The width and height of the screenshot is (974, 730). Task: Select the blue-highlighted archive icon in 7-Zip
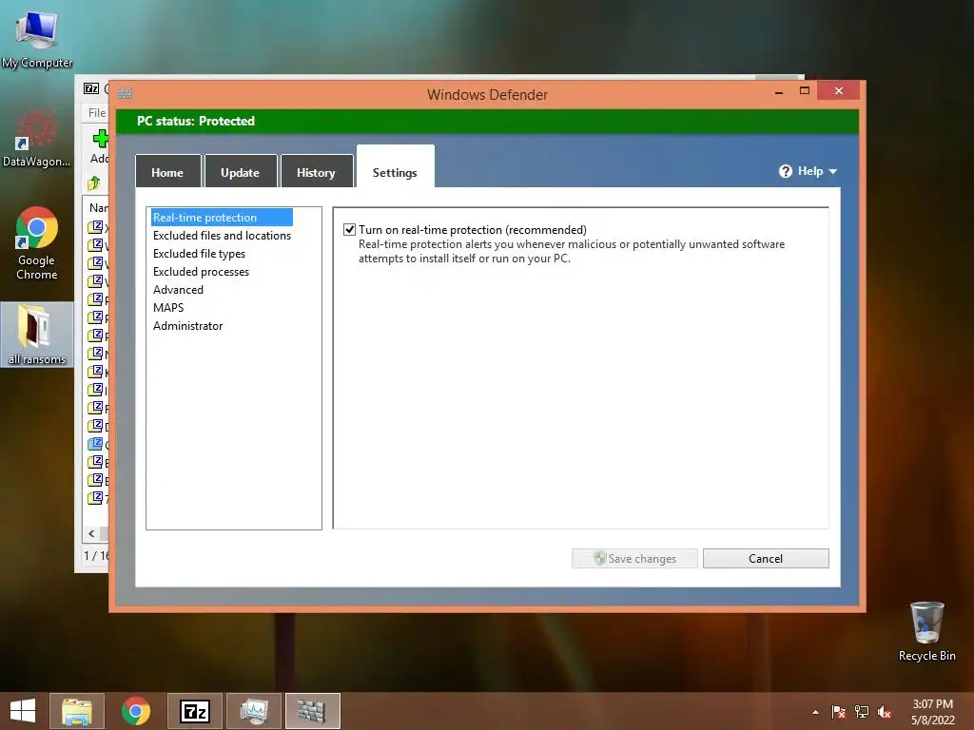coord(95,444)
